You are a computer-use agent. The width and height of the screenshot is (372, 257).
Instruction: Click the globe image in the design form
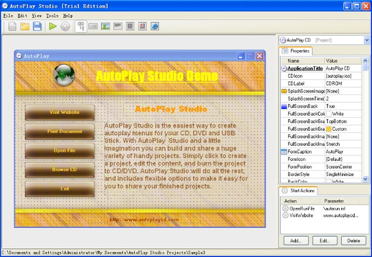64,75
